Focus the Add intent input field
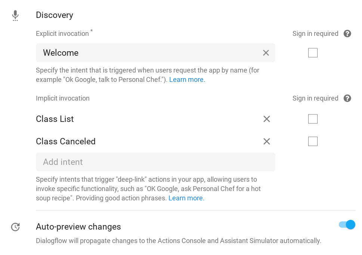The width and height of the screenshot is (362, 255). click(155, 162)
